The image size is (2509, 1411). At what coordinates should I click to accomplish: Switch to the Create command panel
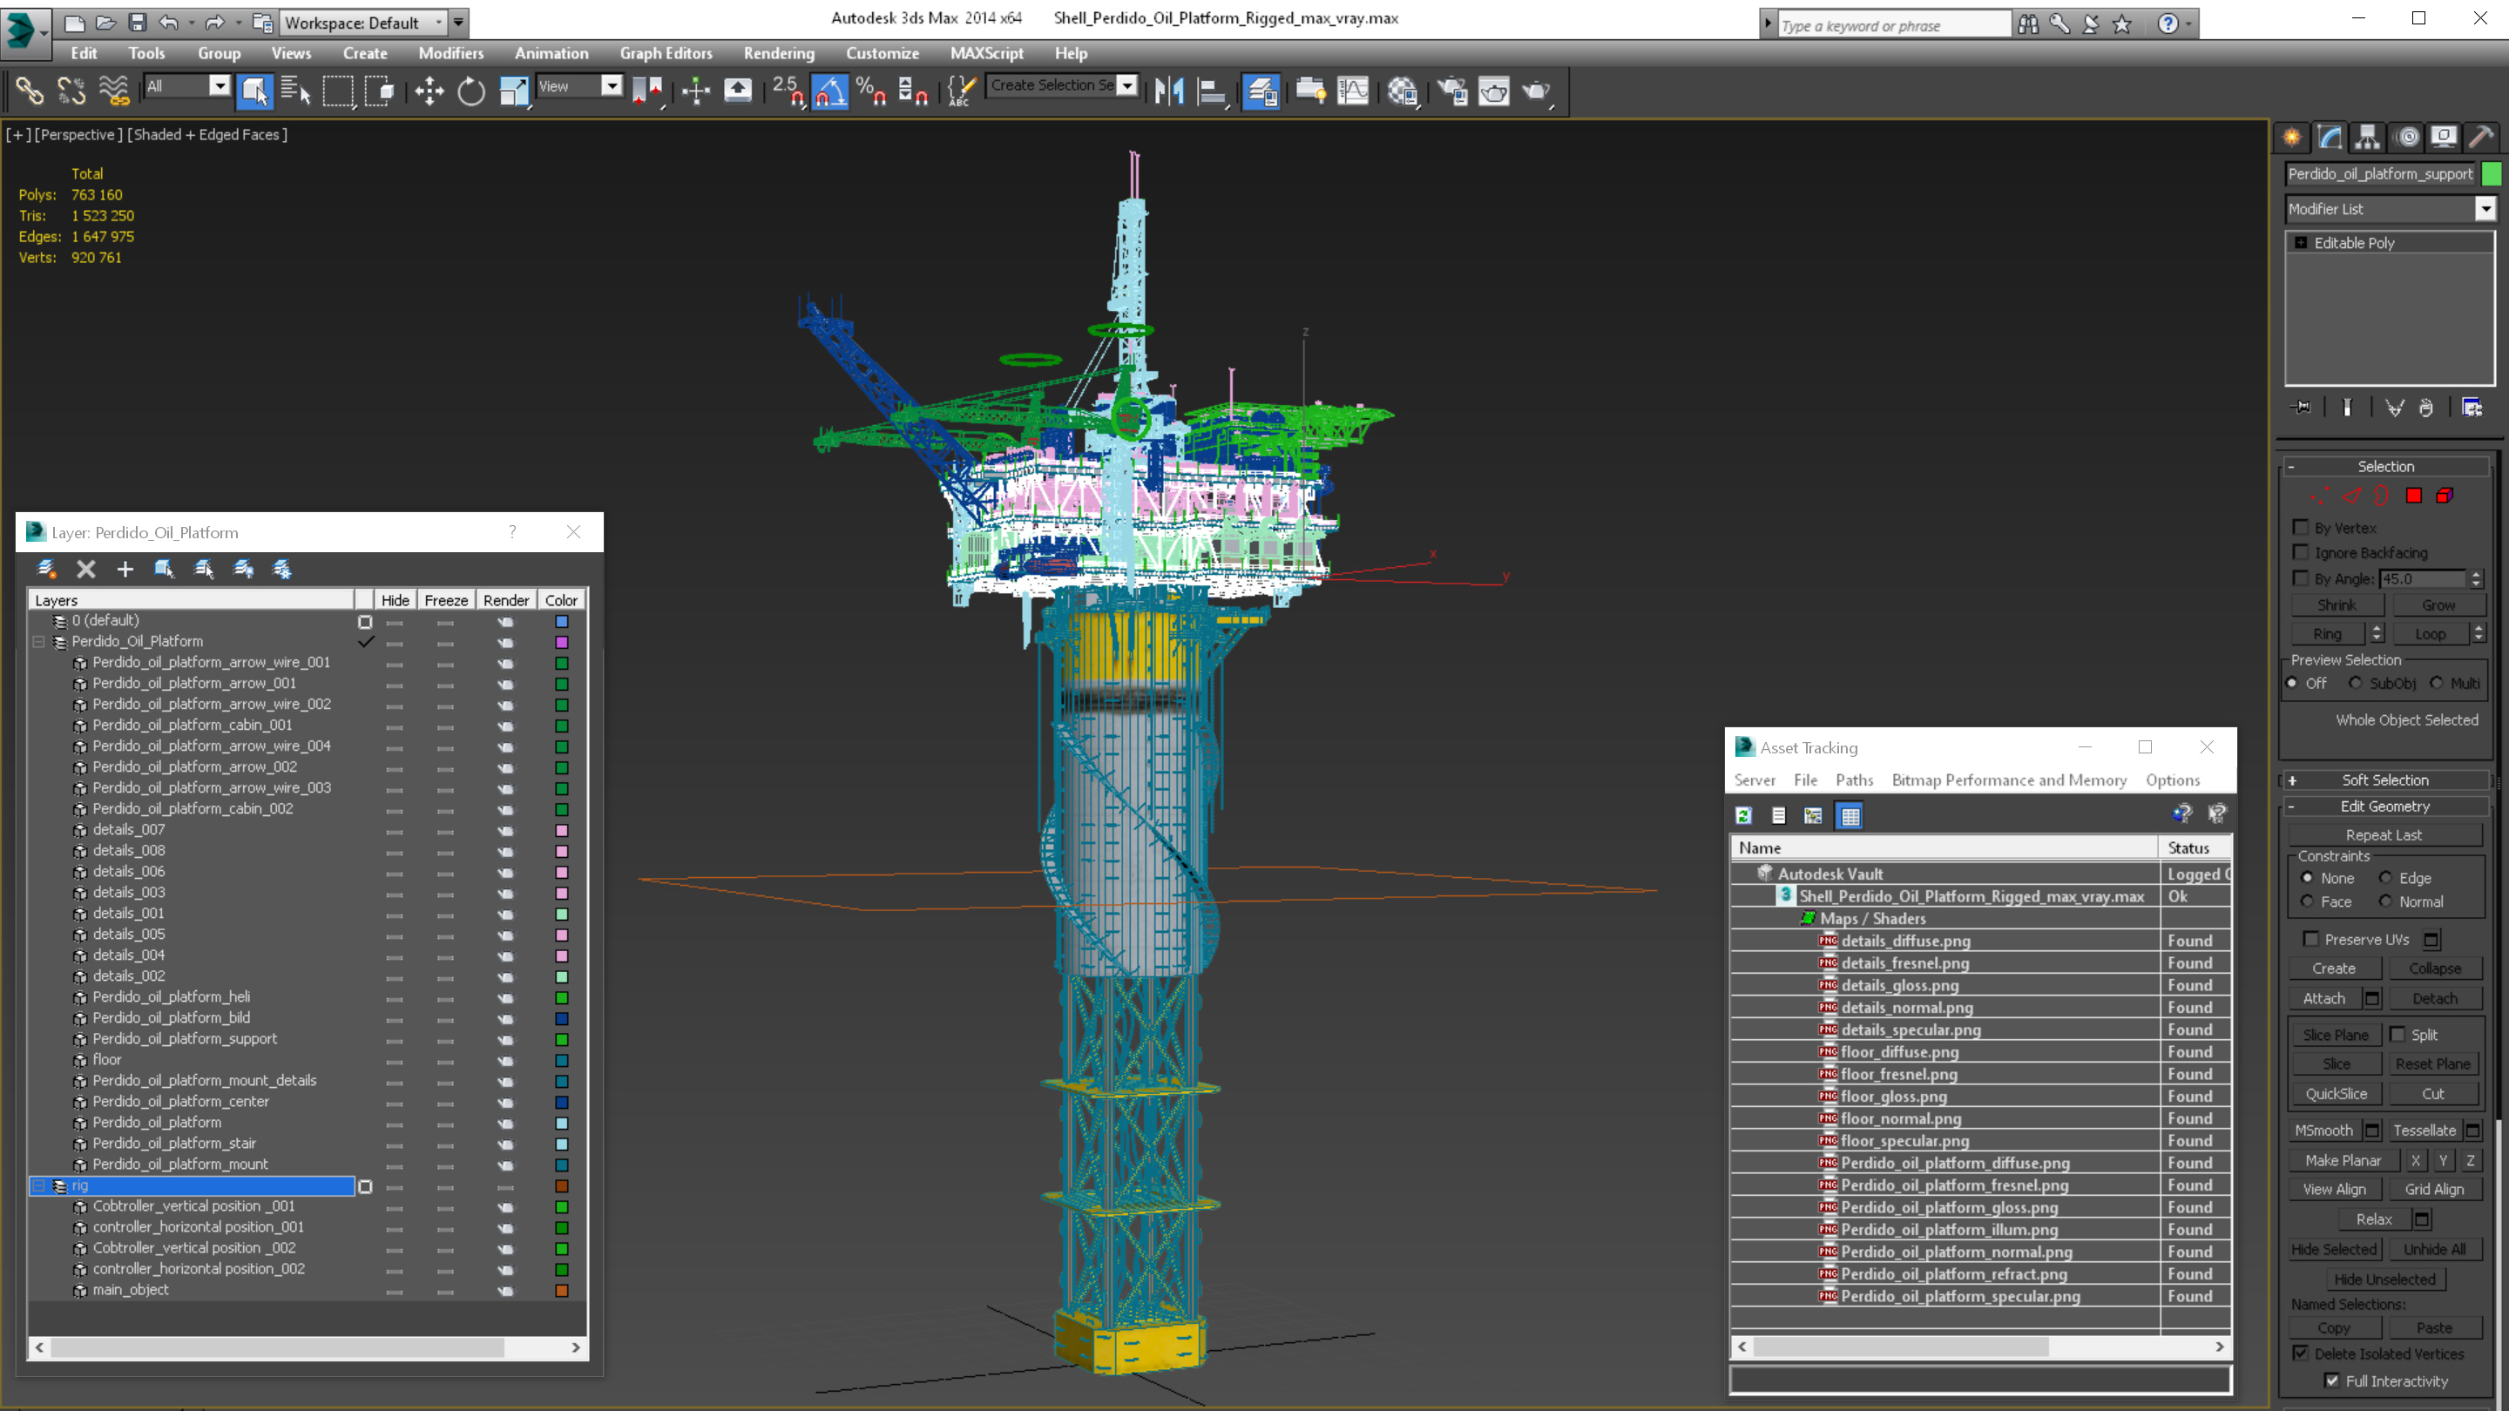[x=2292, y=137]
